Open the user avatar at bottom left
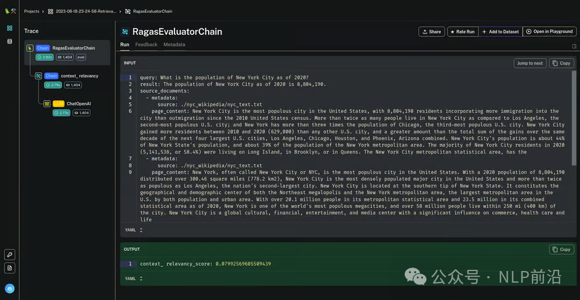580x300 pixels. click(x=9, y=288)
